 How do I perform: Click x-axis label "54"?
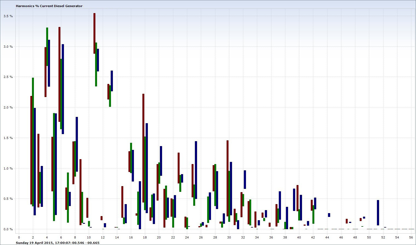pyautogui.click(x=397, y=238)
